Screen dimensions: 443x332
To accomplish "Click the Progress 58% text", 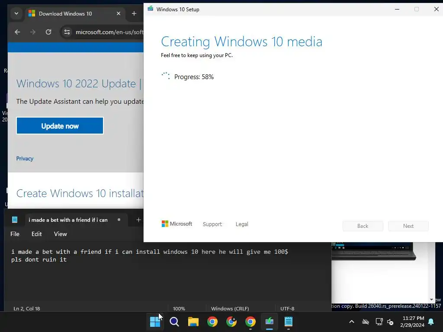I will point(194,77).
